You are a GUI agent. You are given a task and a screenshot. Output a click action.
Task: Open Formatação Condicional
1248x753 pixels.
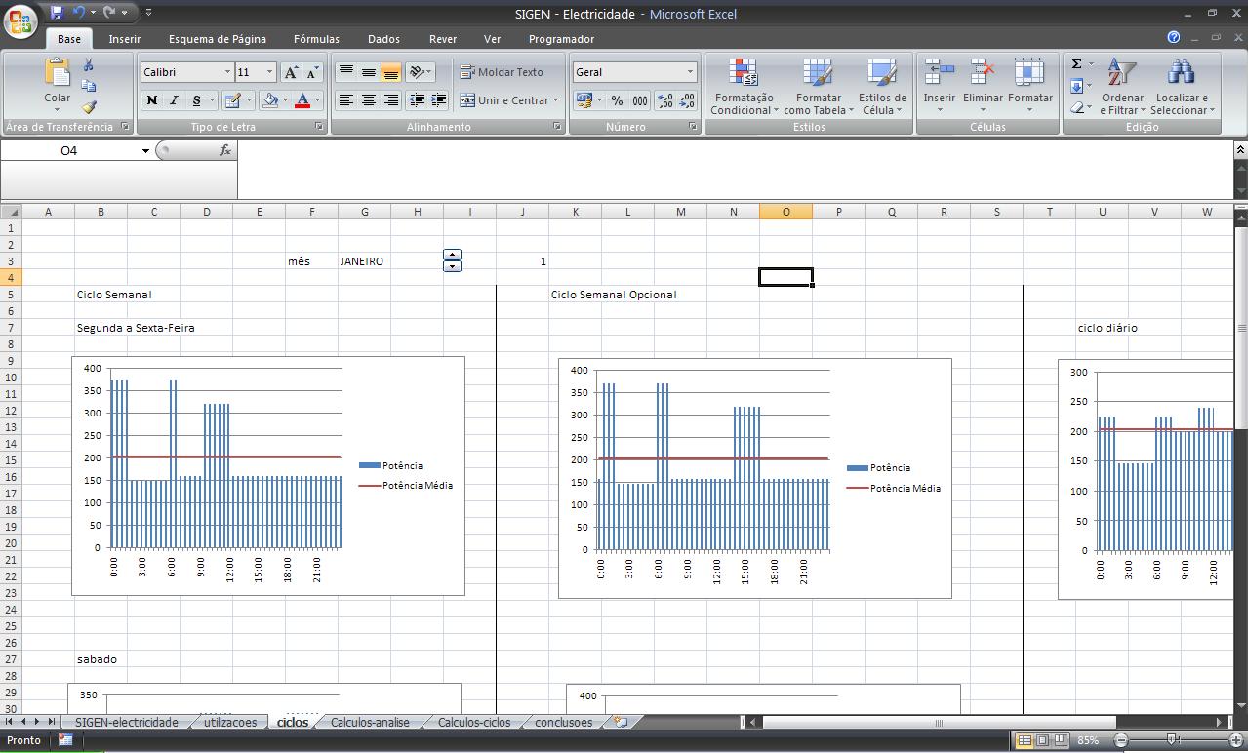[744, 88]
